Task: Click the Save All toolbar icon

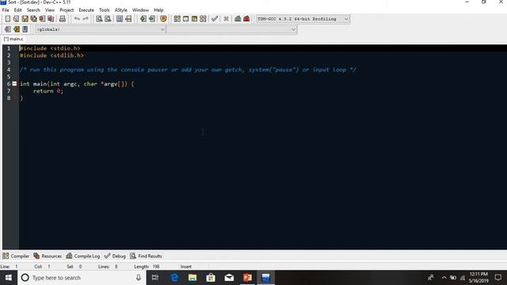Action: click(33, 19)
